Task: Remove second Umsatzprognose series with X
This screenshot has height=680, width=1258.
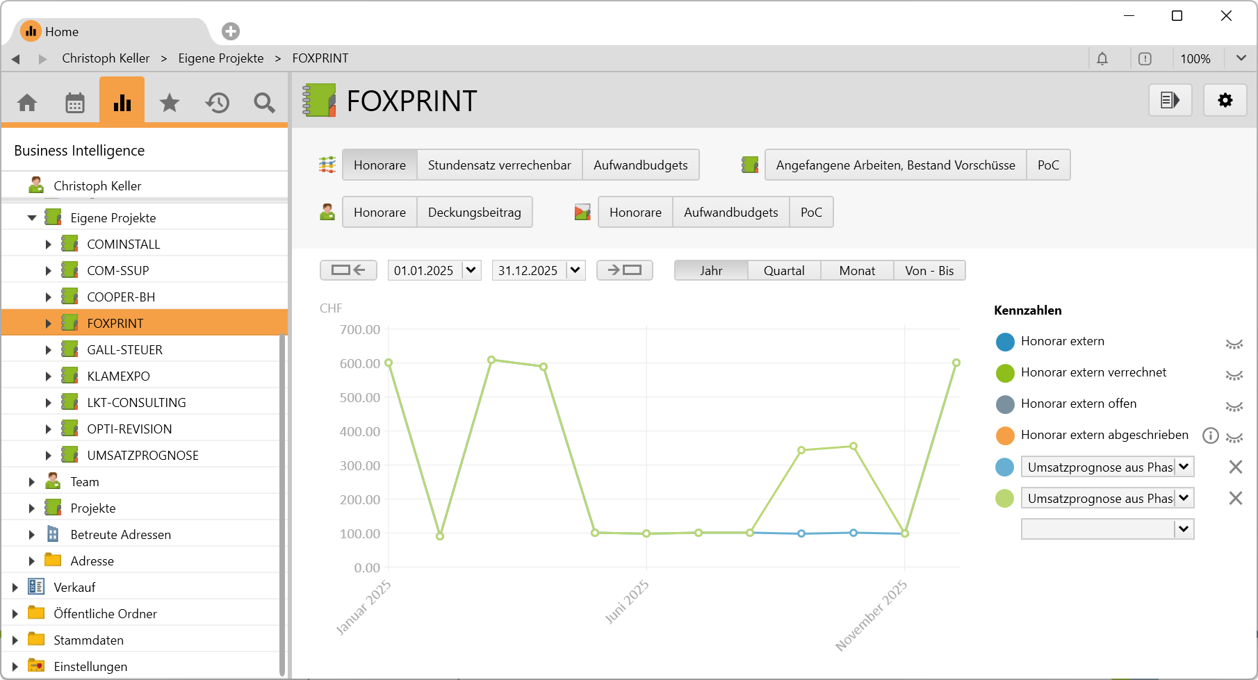Action: (1235, 498)
